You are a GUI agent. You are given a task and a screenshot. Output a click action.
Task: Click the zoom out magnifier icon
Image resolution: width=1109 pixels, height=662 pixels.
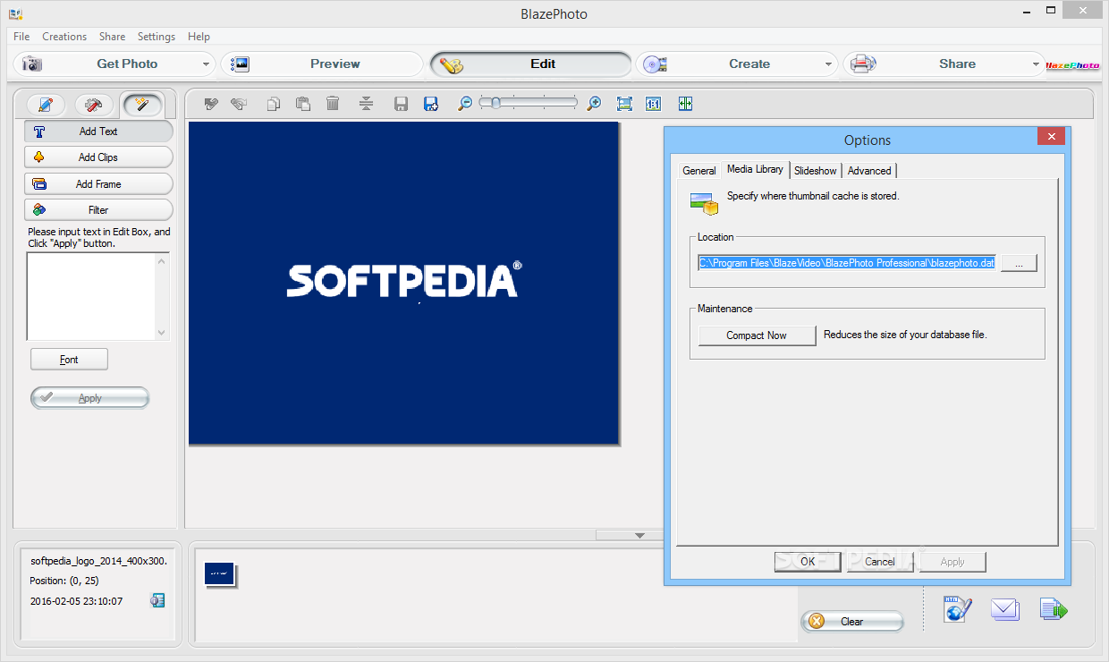pos(465,104)
